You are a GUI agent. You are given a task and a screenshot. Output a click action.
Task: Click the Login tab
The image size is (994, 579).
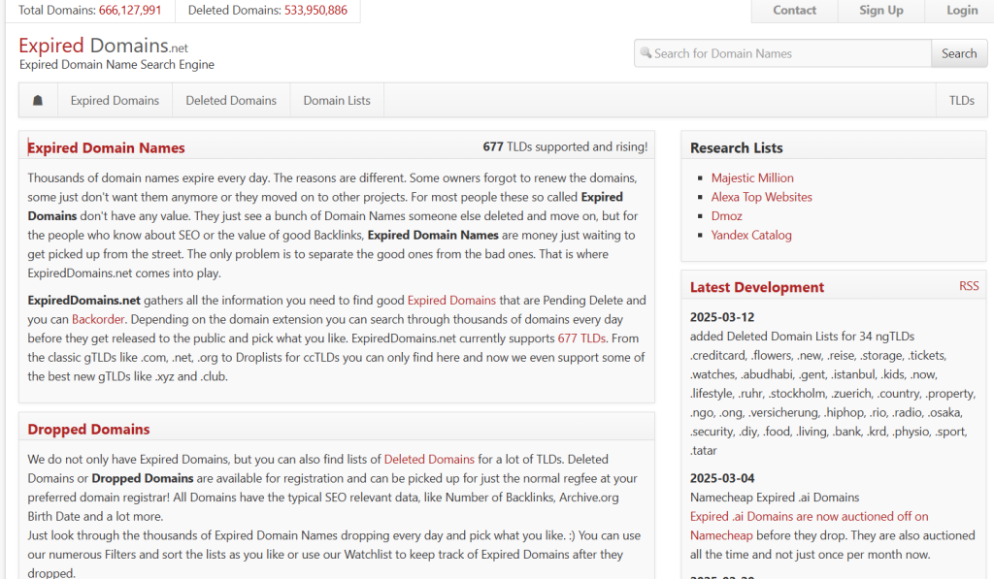[962, 11]
